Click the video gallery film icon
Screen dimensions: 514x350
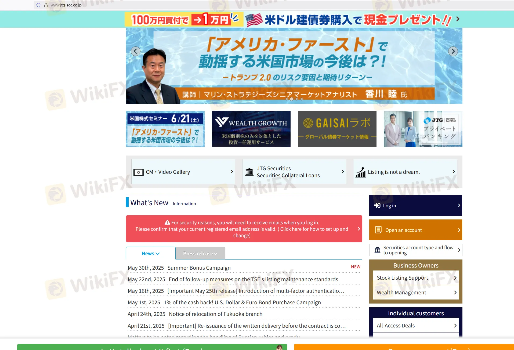pos(139,172)
